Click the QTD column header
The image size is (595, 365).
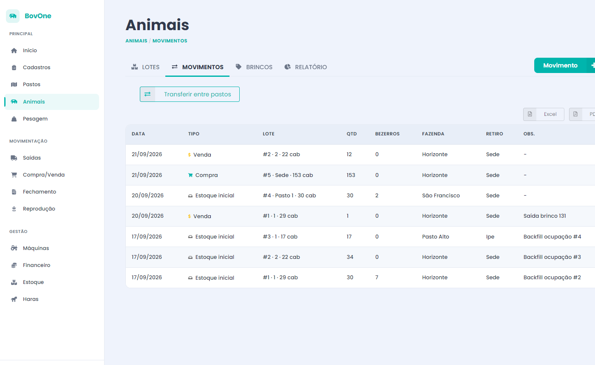pyautogui.click(x=352, y=134)
